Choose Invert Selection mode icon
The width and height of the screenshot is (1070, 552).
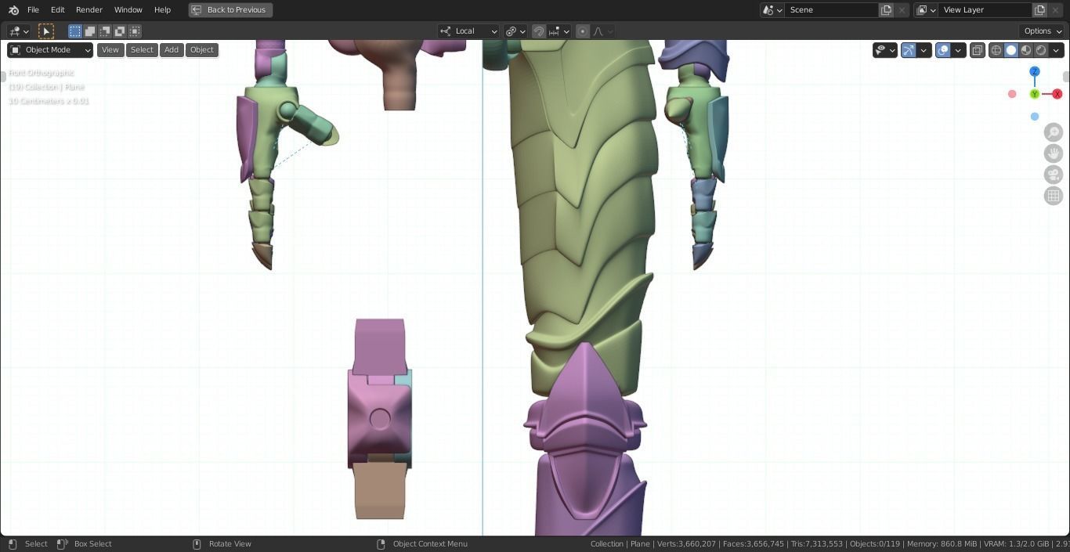(120, 31)
